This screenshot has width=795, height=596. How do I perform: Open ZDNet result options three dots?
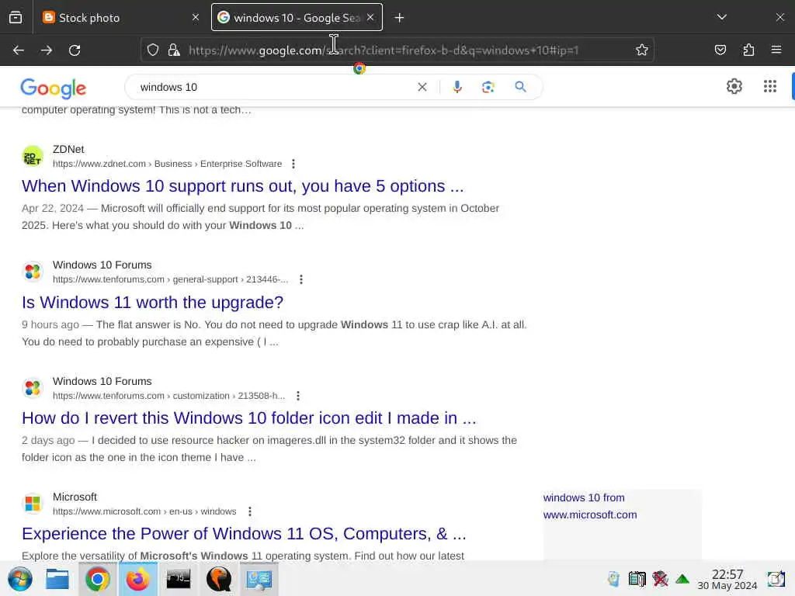tap(293, 164)
